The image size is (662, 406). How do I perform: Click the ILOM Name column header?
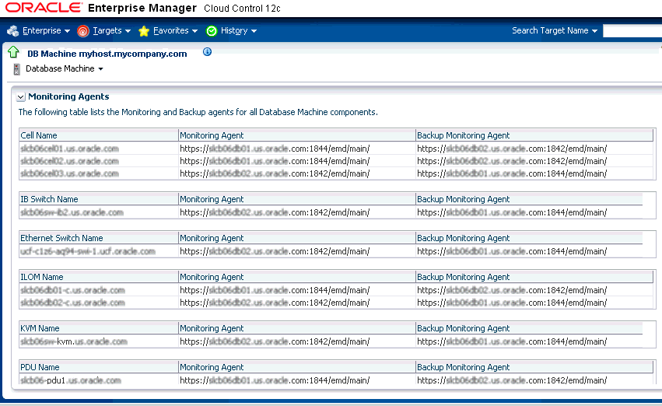tap(99, 277)
